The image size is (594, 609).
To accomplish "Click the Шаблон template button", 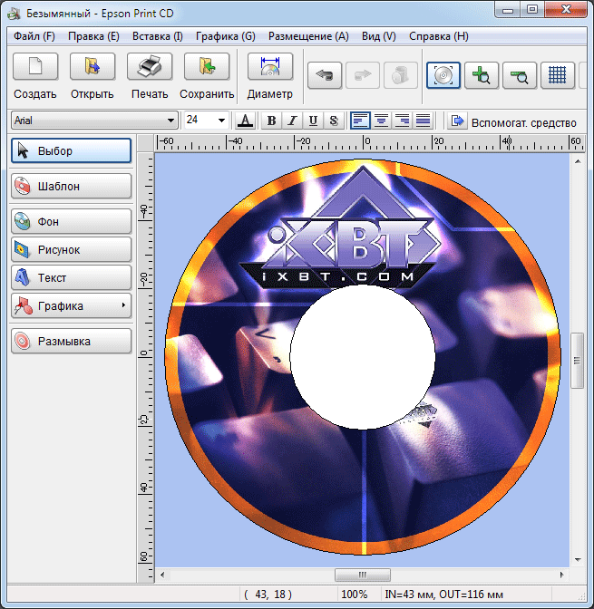I will coord(71,186).
